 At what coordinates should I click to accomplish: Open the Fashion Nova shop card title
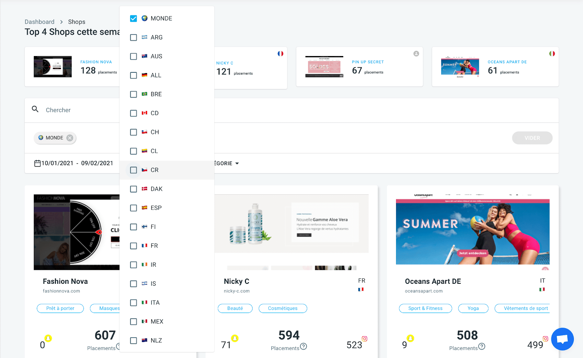65,281
